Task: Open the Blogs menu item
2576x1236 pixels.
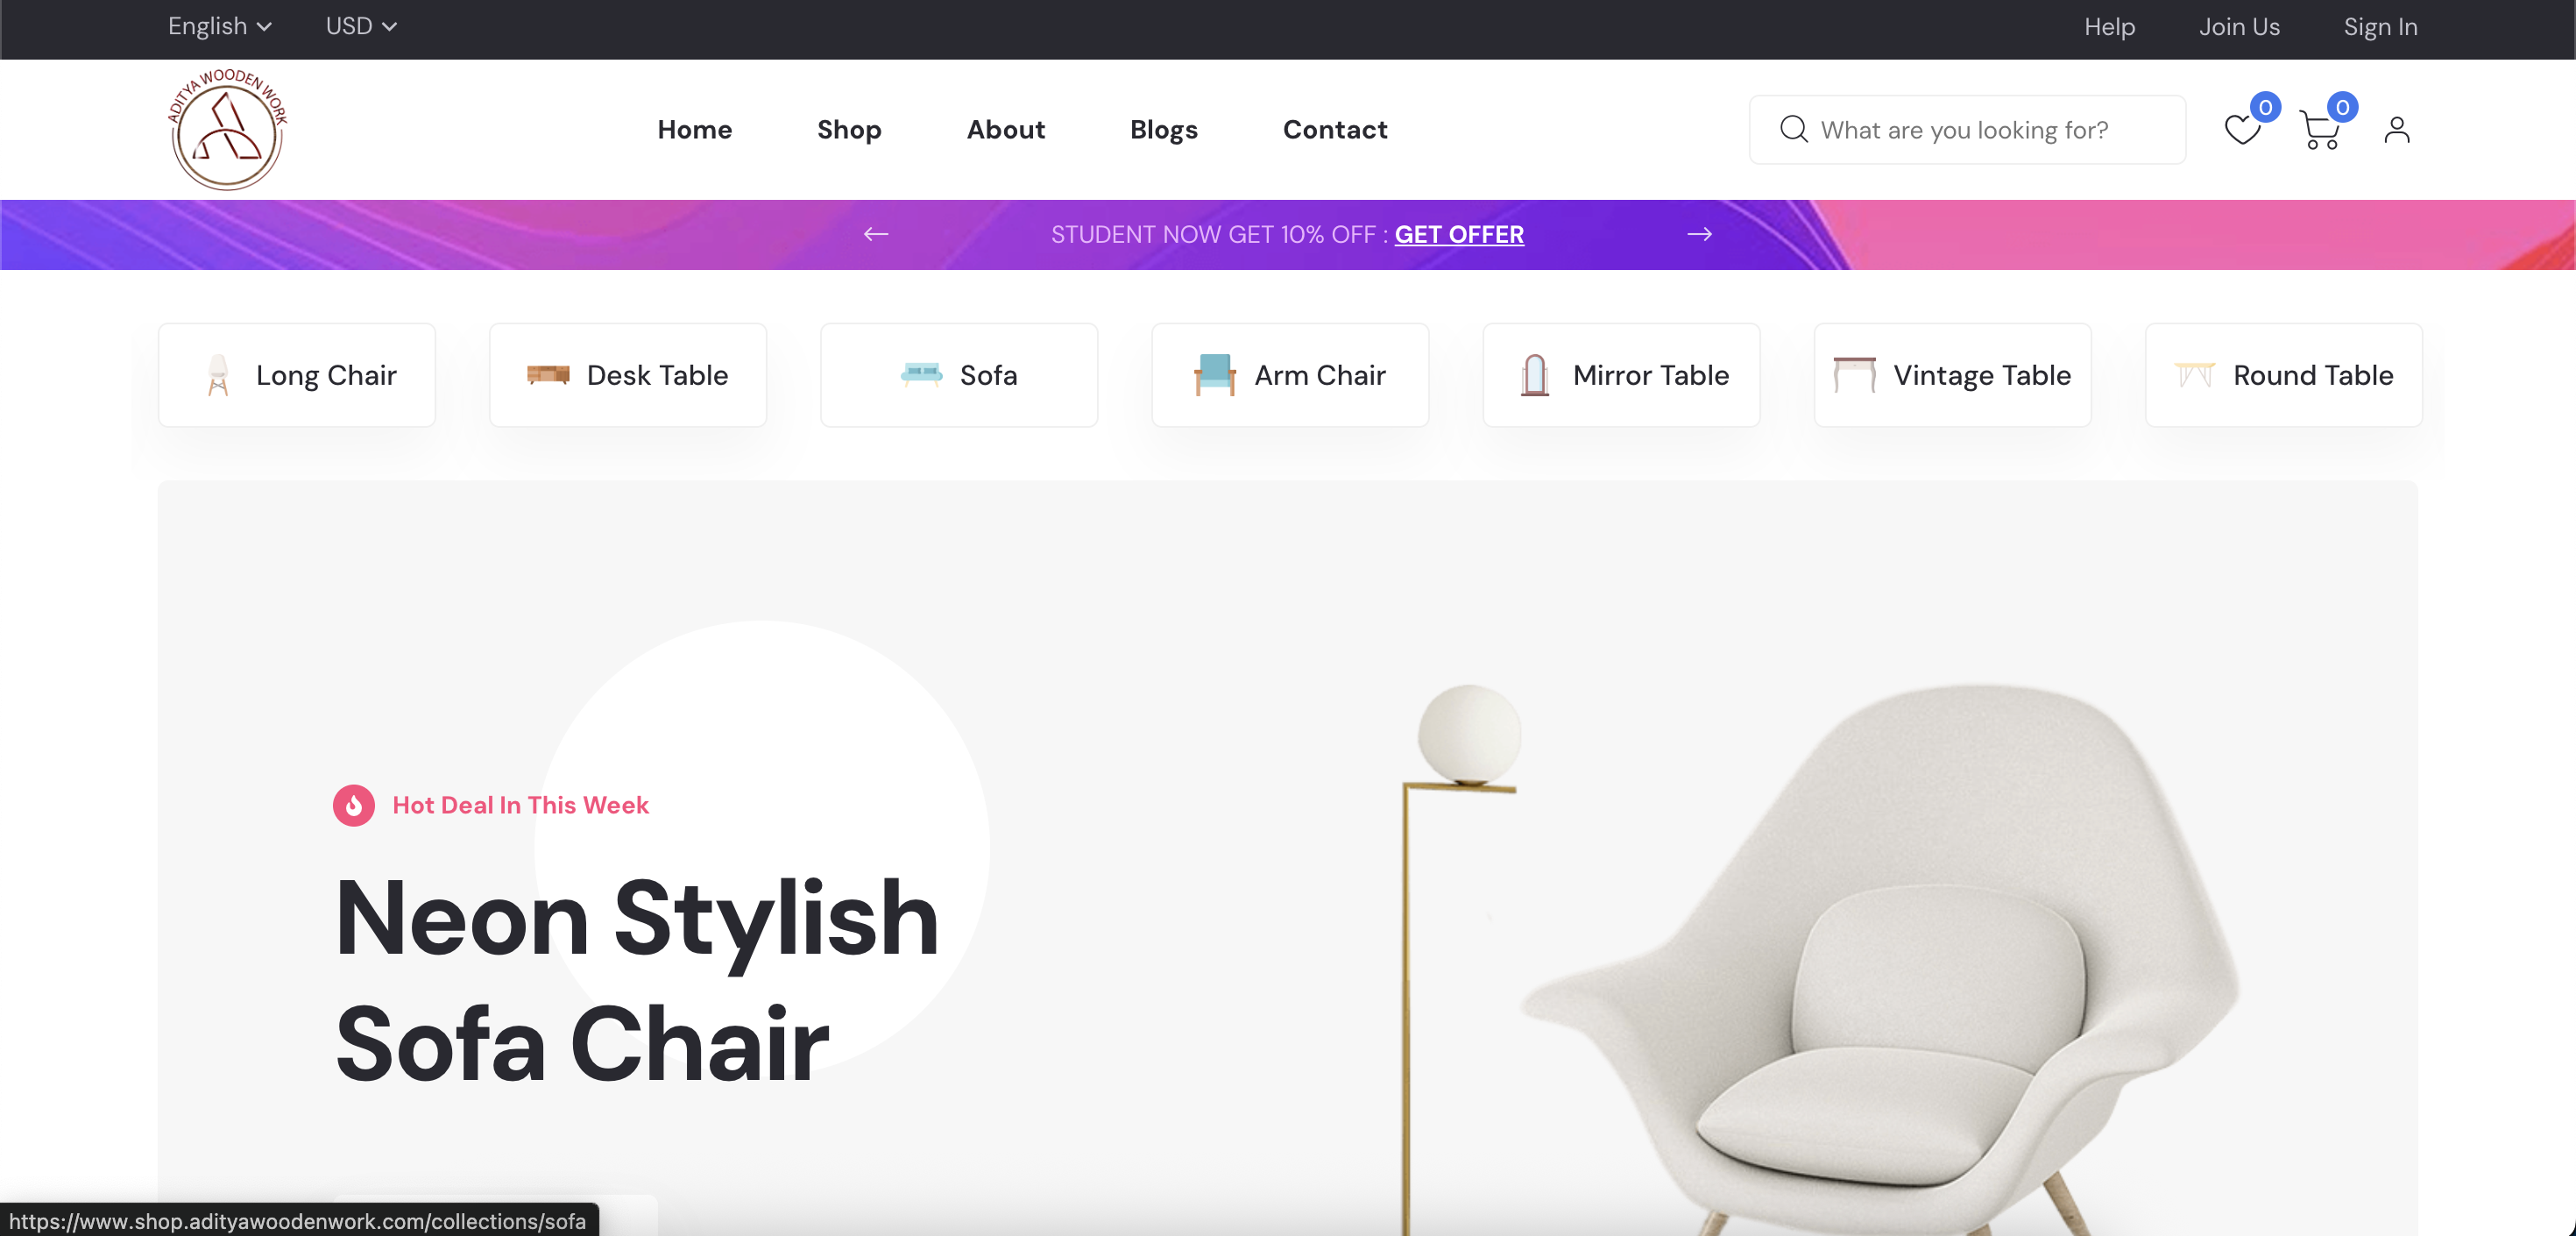Action: tap(1163, 130)
